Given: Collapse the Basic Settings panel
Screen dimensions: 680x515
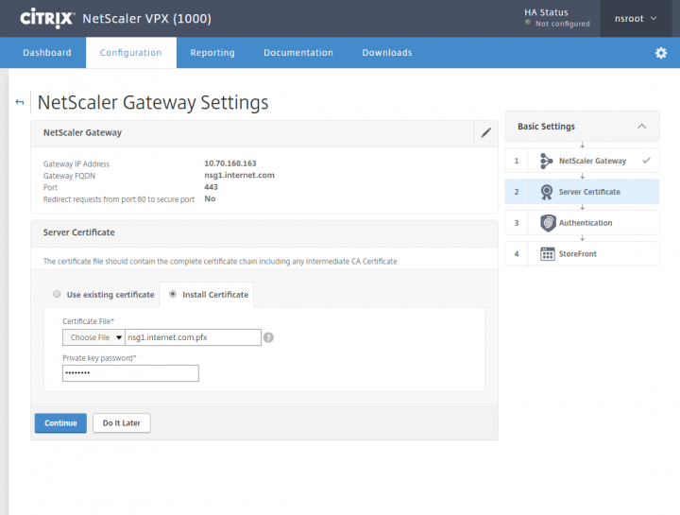Looking at the screenshot, I should click(642, 127).
